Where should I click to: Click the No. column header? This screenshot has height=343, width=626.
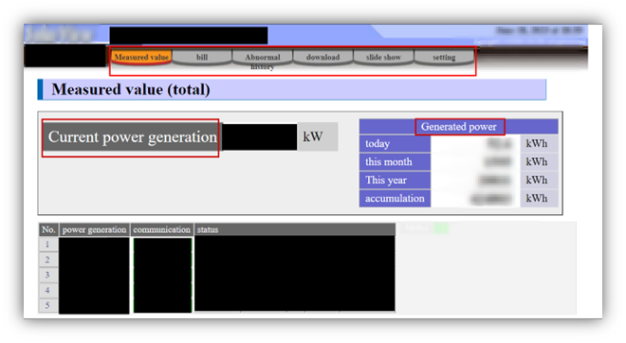tap(48, 229)
